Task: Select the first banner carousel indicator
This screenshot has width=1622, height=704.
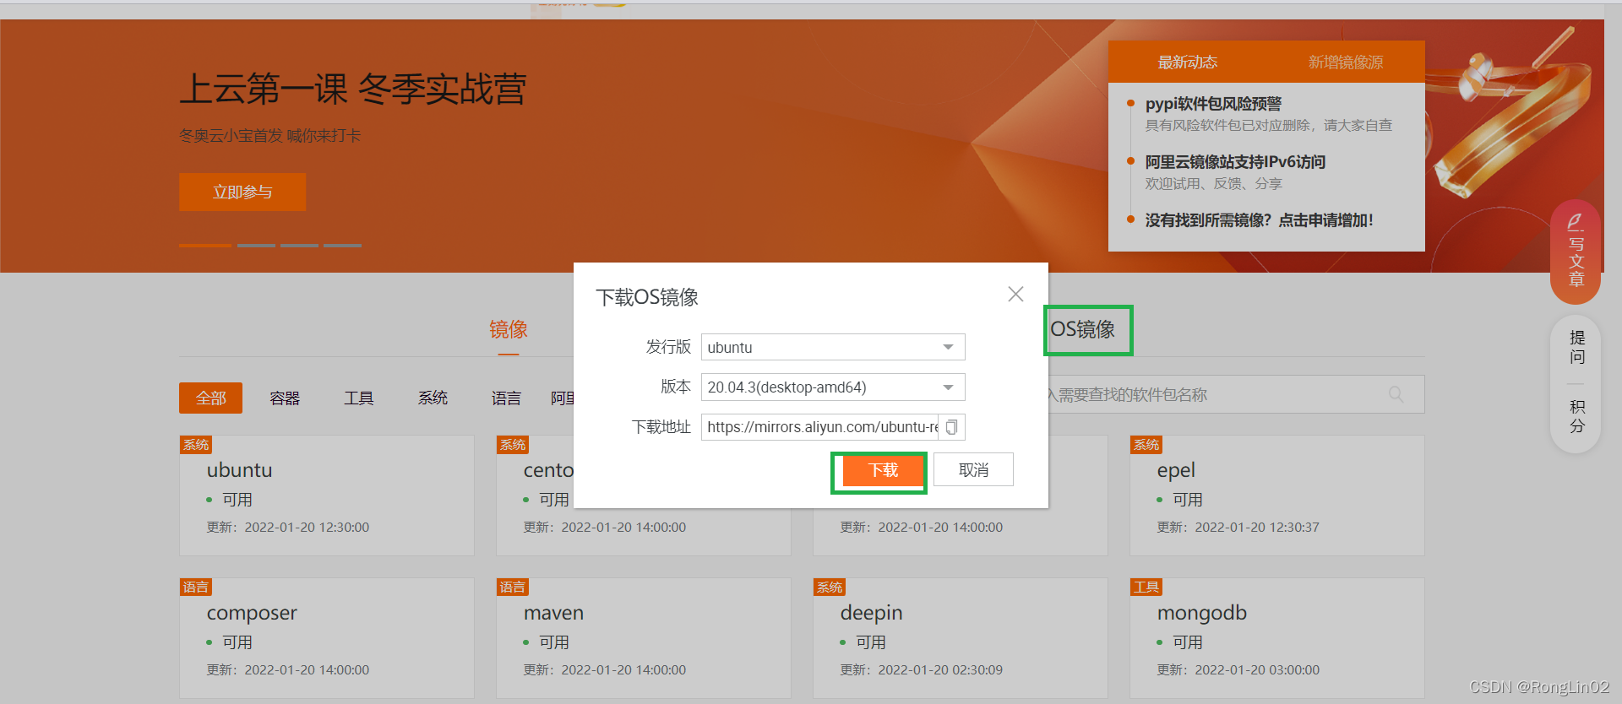Action: 205,246
